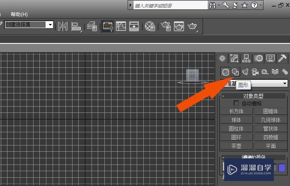Open the Favorites star icon
Viewport: 290px width, 186px height.
(x=244, y=5)
